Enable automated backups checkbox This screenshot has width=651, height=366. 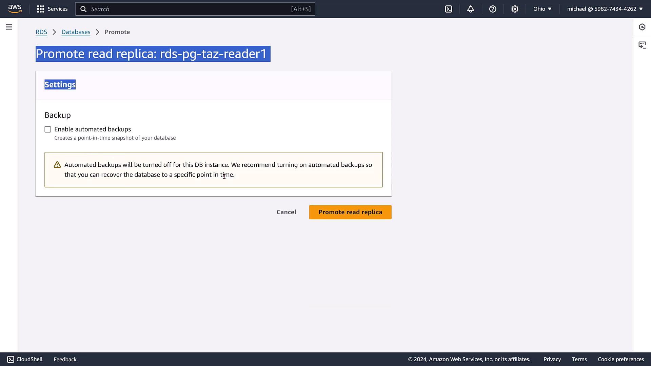[x=48, y=129]
